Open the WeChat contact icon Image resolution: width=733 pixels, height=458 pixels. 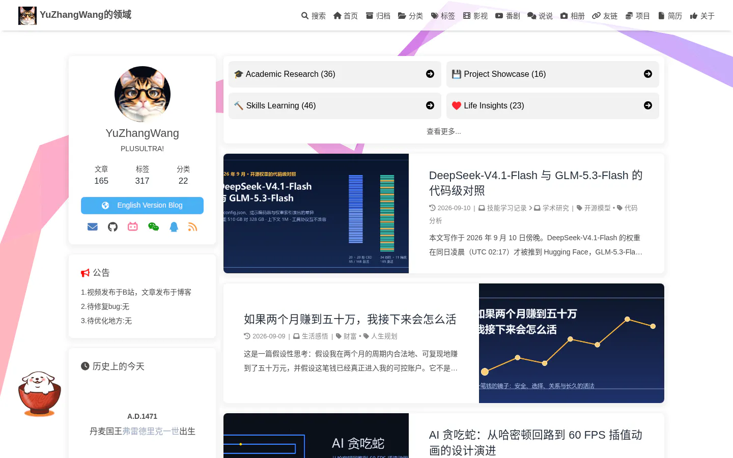[x=153, y=227]
